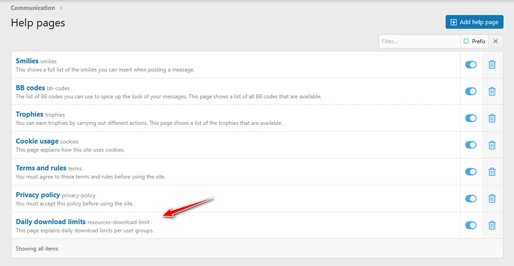Open the BB codes help page
Image resolution: width=514 pixels, height=266 pixels.
(x=30, y=88)
